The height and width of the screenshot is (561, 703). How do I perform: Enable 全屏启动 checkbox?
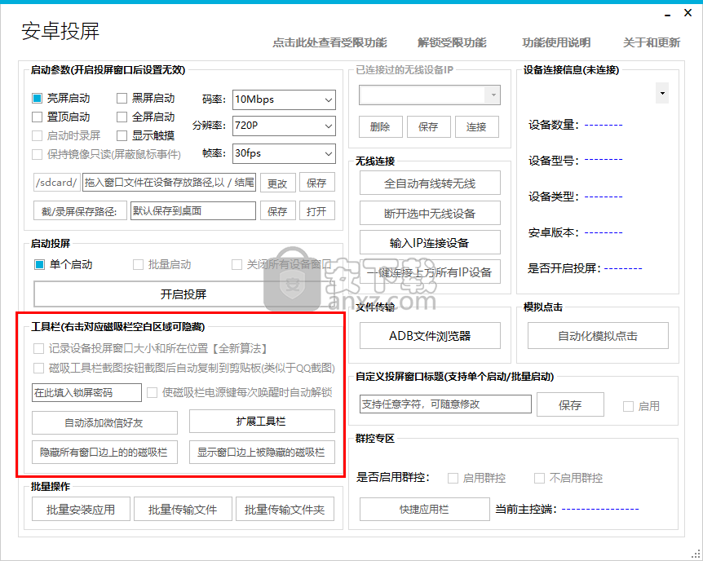[122, 117]
